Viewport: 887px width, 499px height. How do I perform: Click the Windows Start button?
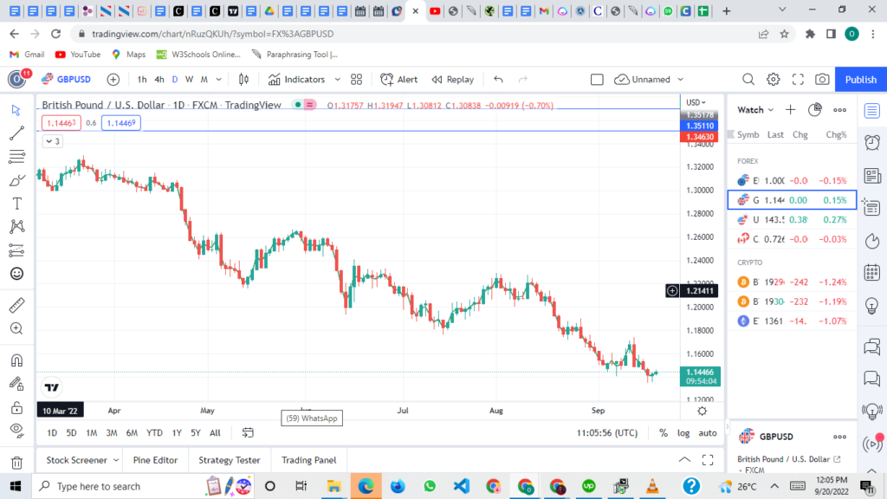[x=16, y=486]
